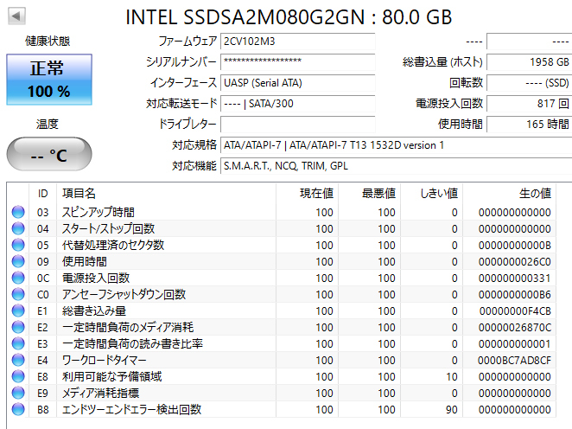Click status orb for 09 使用時間

coord(18,261)
